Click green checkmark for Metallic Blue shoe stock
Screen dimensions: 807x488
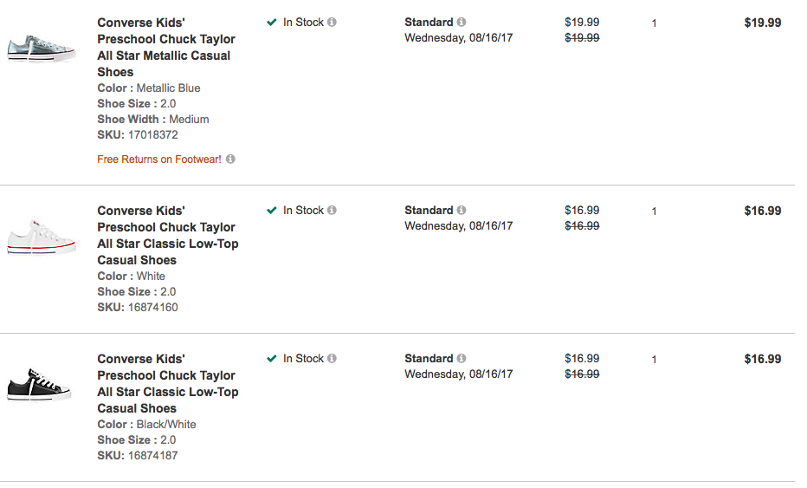click(x=272, y=23)
